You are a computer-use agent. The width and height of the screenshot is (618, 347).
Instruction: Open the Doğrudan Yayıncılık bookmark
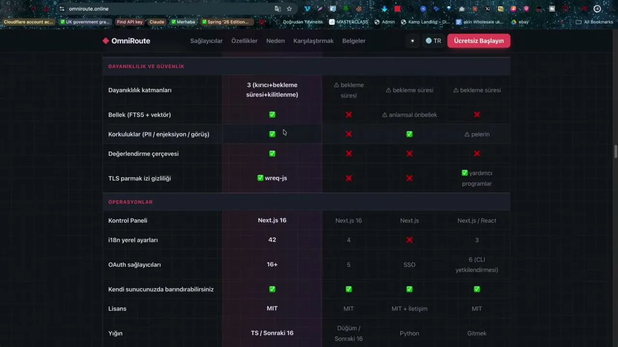[x=299, y=22]
